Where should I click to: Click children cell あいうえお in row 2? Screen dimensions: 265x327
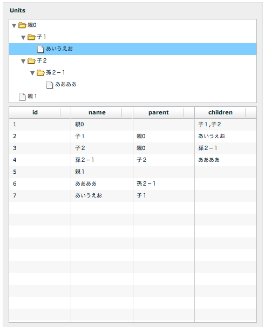tap(226, 137)
